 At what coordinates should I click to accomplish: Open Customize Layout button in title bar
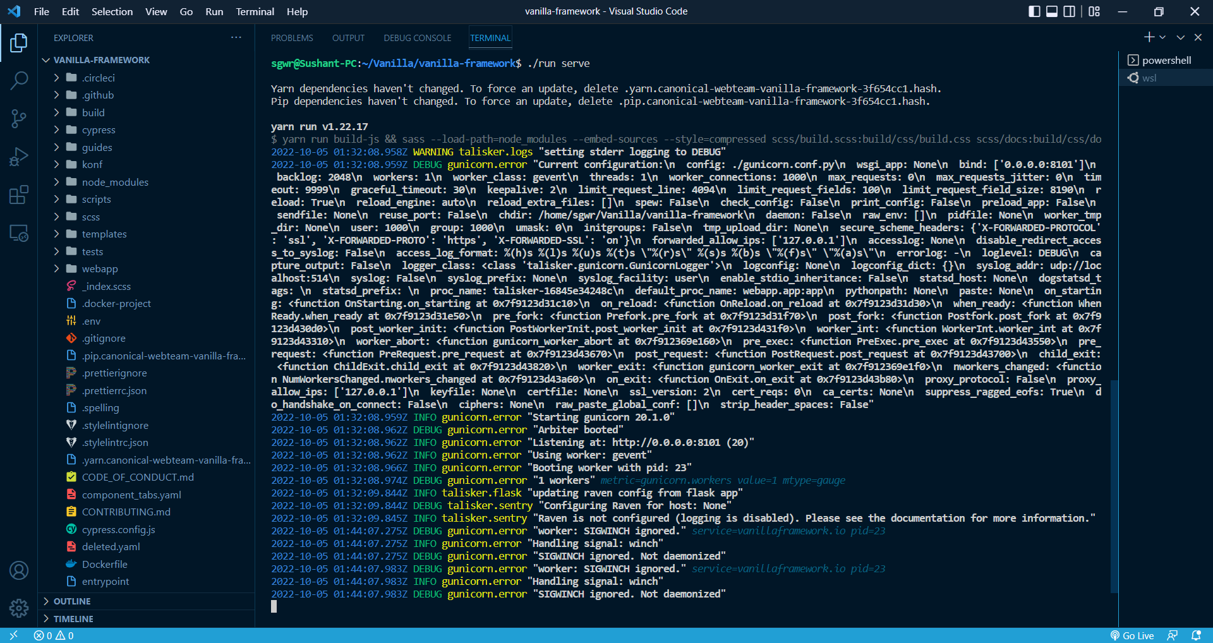[1094, 11]
